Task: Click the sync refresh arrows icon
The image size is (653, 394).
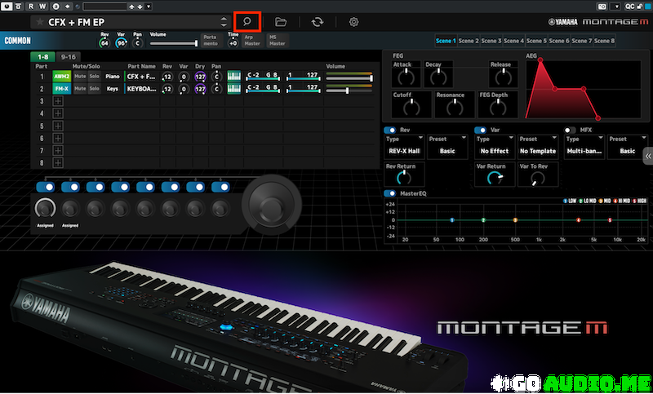Action: 318,22
